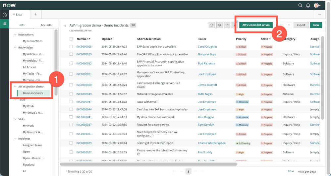Open the Resolved incidents list
Image resolution: width=331 pixels, height=176 pixels.
point(29,165)
